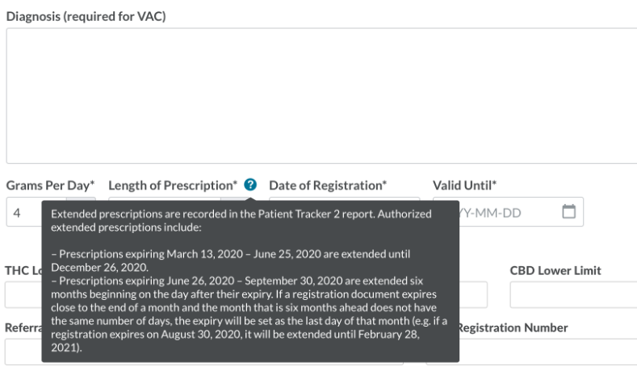
Task: Focus the Diagnosis text area
Action: [321, 96]
